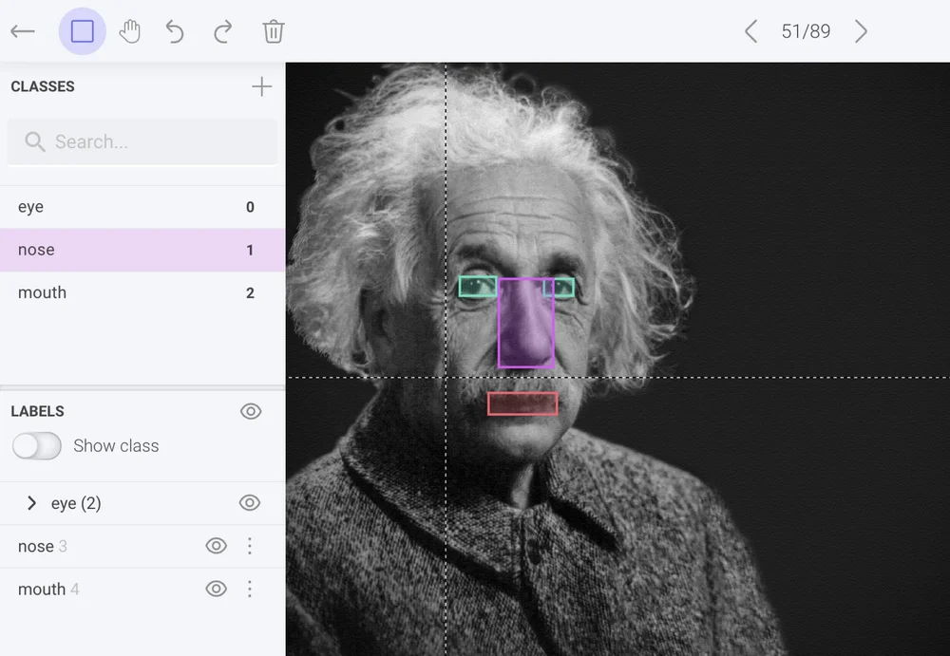Select the large green eye box beside the nose
Screen dimensions: 950x656
(478, 287)
